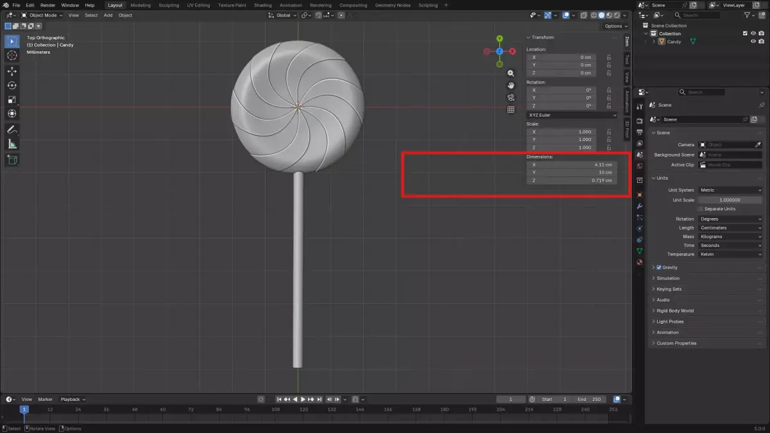Open the Tool properties tab icon
This screenshot has height=433, width=770.
point(640,106)
